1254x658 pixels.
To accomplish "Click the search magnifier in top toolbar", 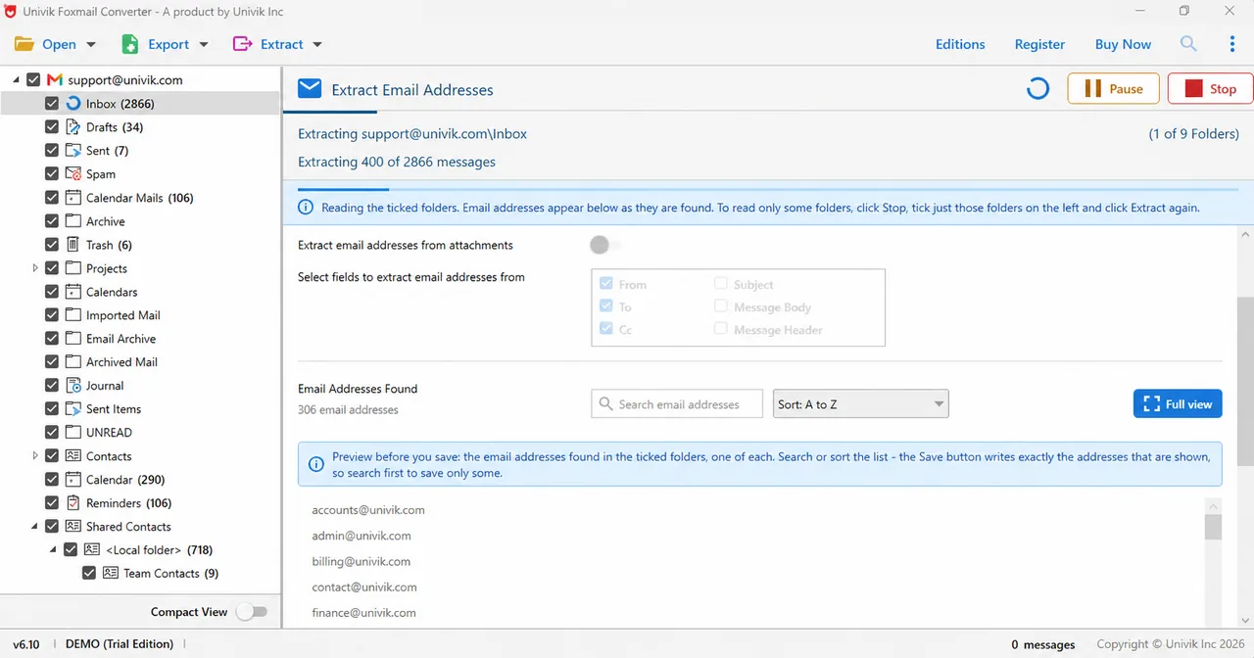I will click(x=1188, y=44).
